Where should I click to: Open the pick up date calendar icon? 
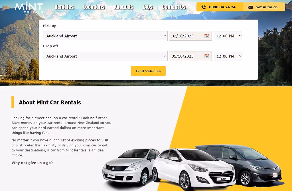point(206,36)
